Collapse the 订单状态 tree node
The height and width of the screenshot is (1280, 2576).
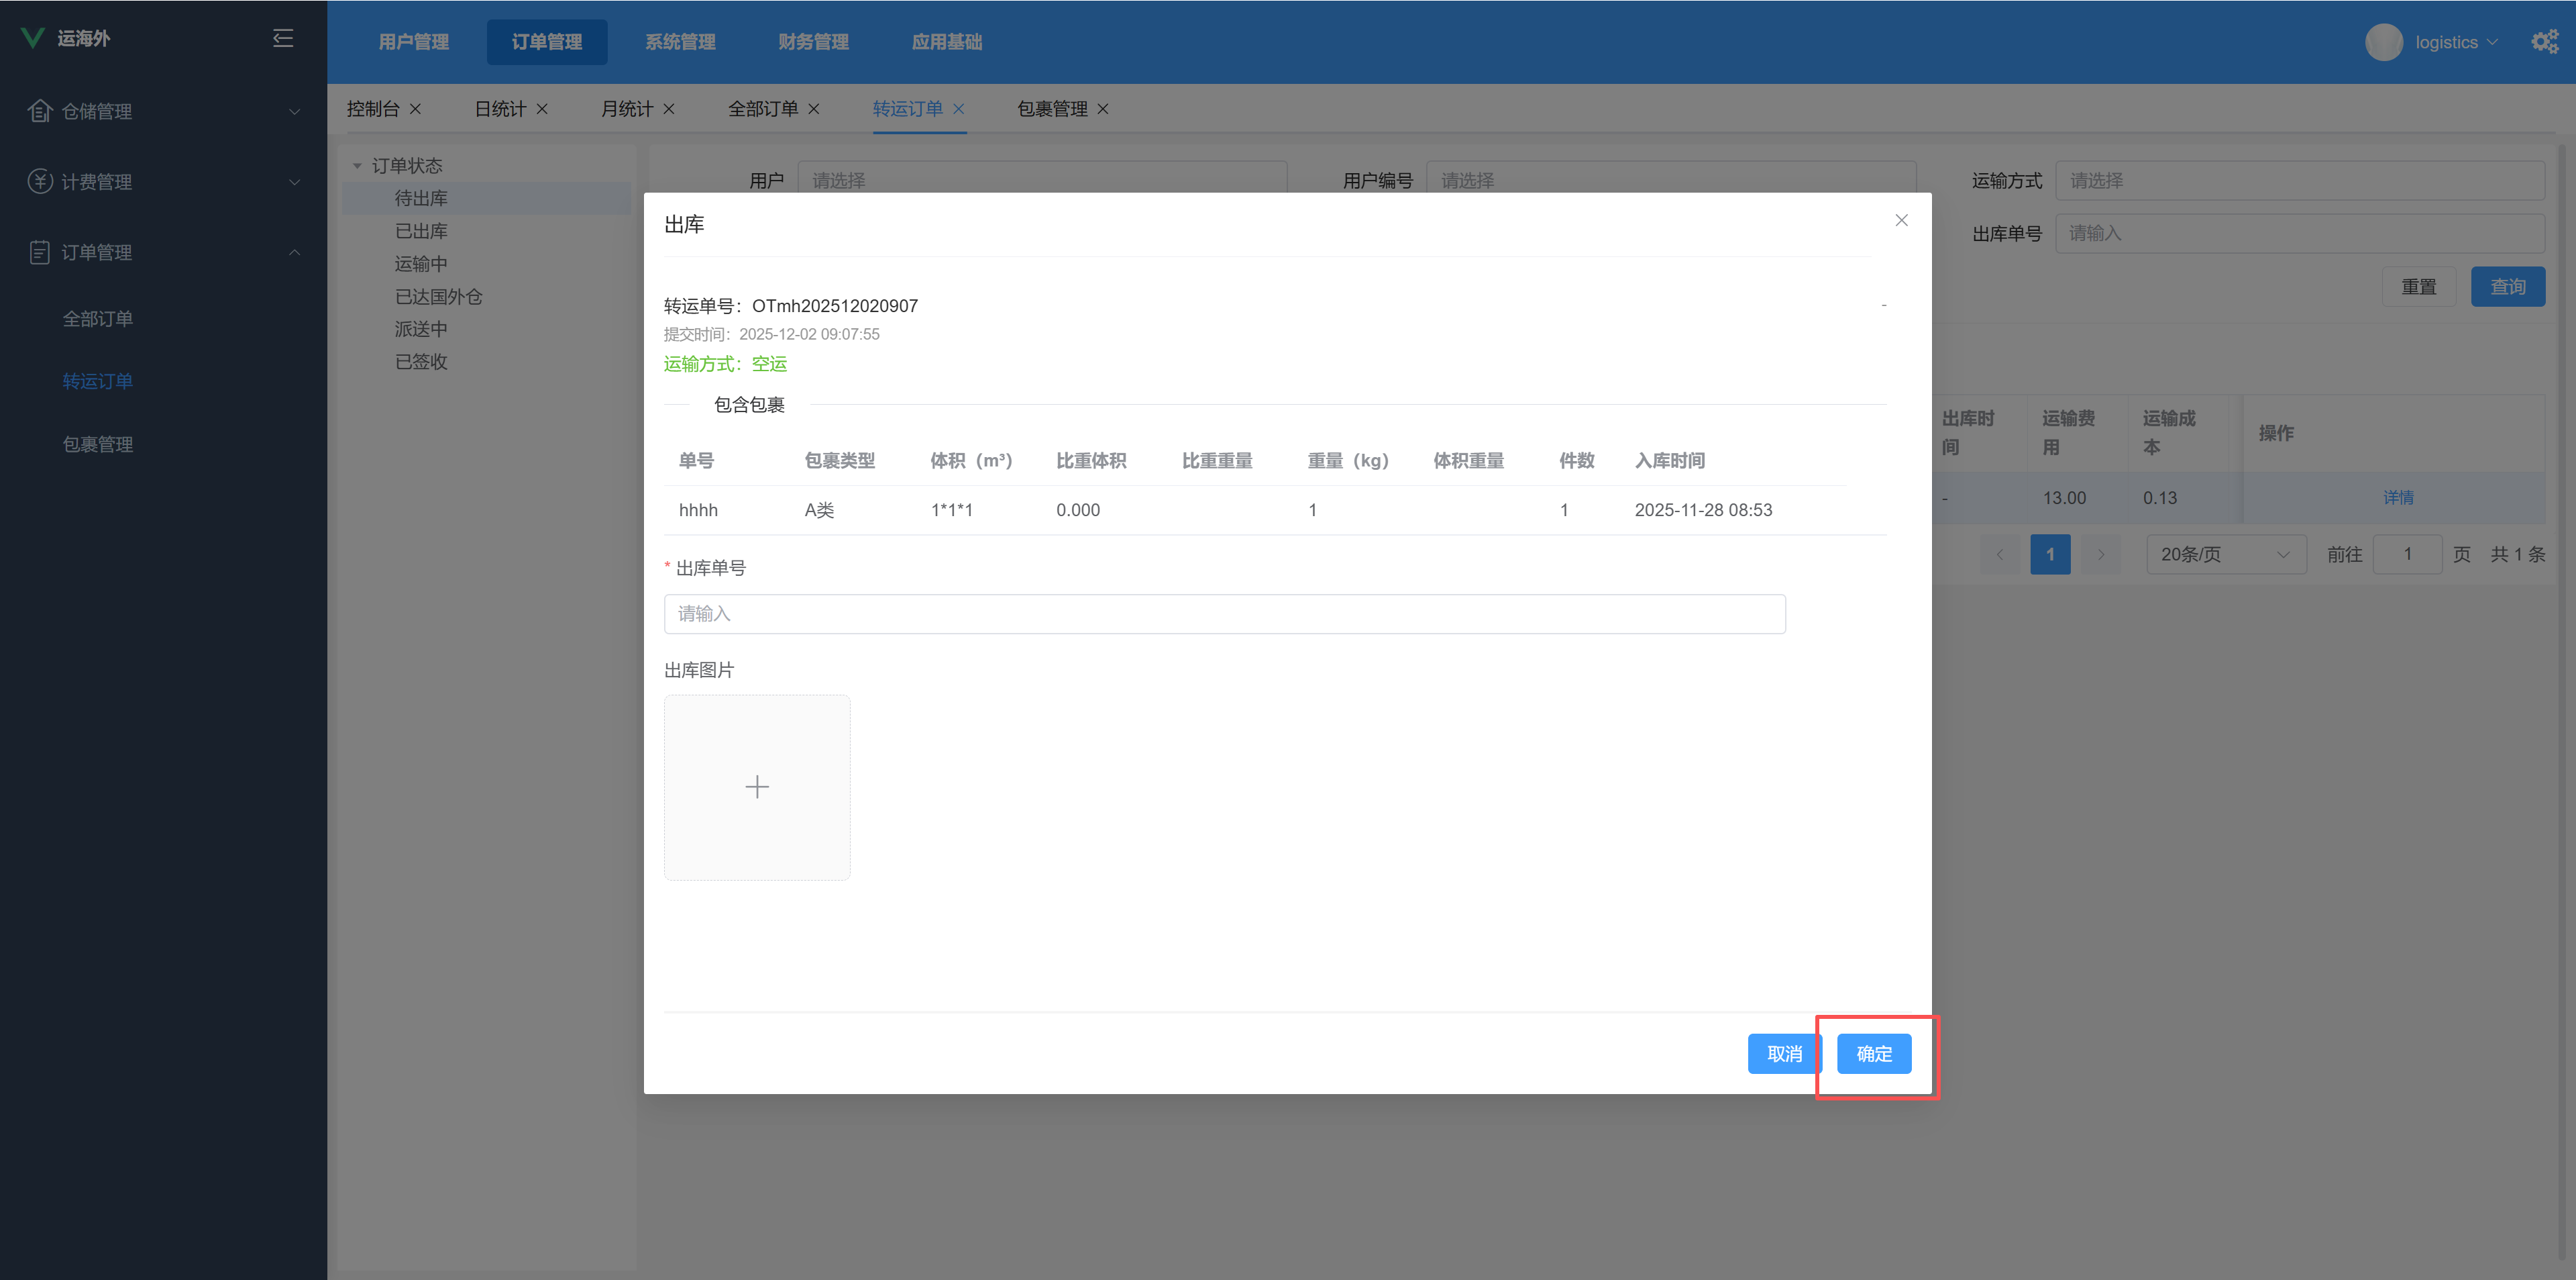click(357, 166)
